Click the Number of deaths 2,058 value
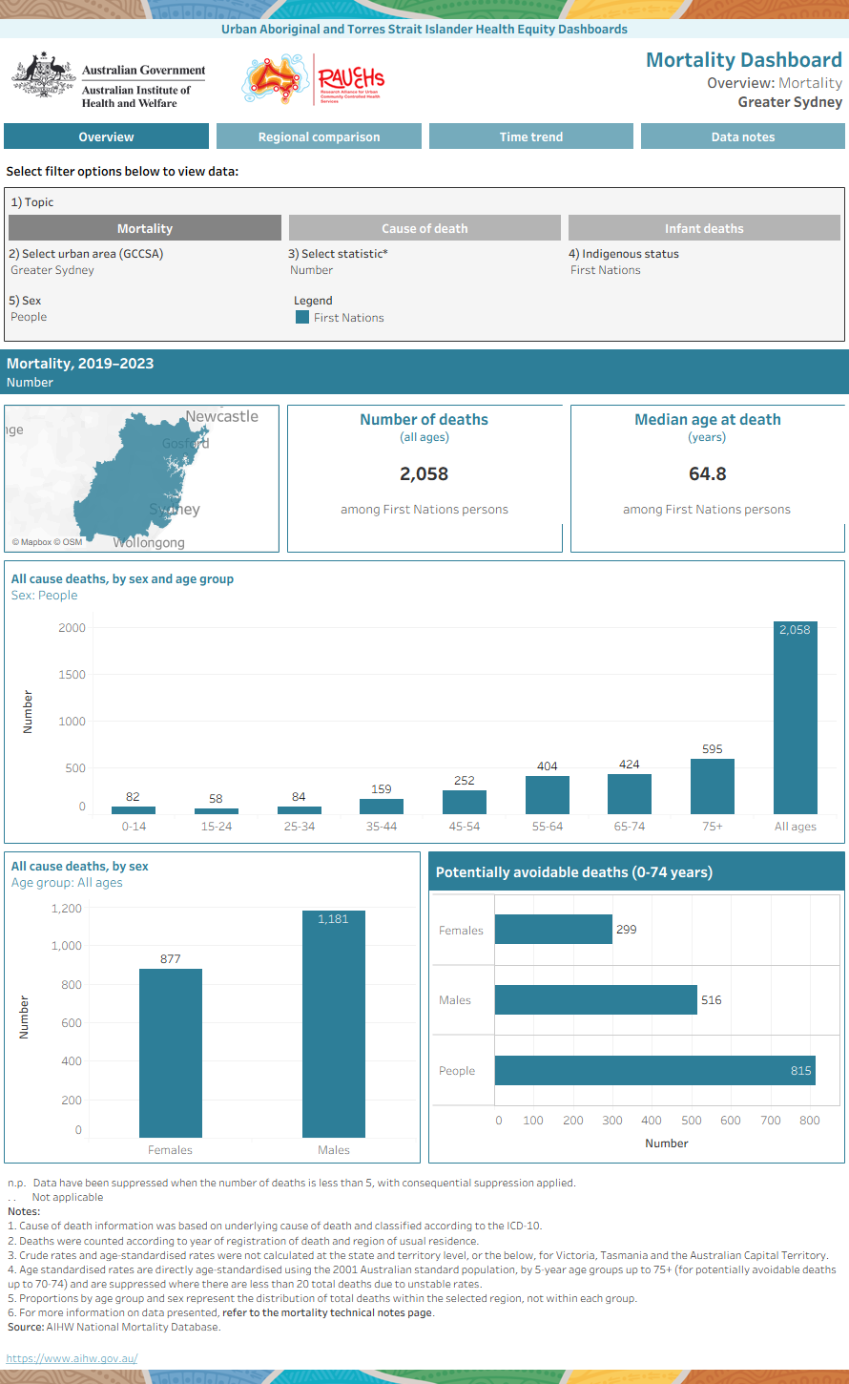 click(x=424, y=474)
